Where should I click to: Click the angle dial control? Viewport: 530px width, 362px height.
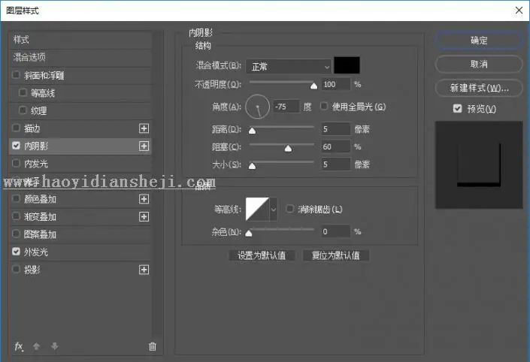(258, 107)
